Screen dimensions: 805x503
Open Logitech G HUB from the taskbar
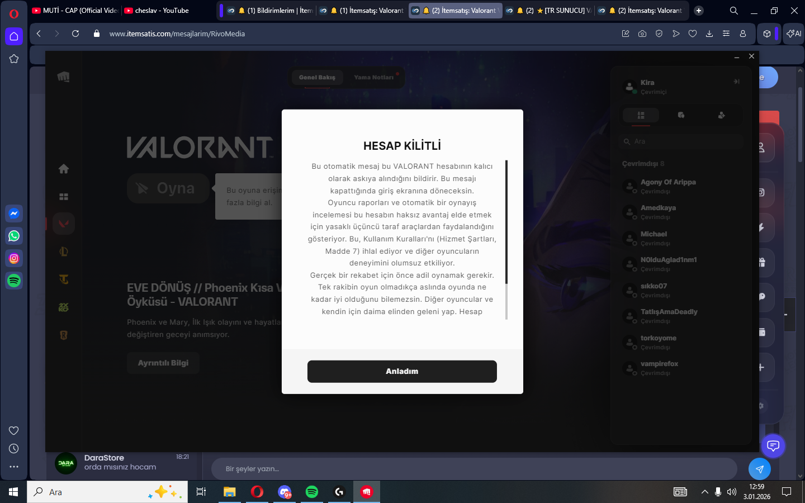[x=339, y=492]
